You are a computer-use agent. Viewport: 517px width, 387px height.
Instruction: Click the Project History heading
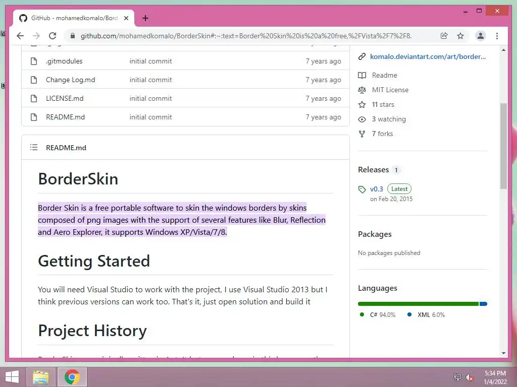(92, 331)
